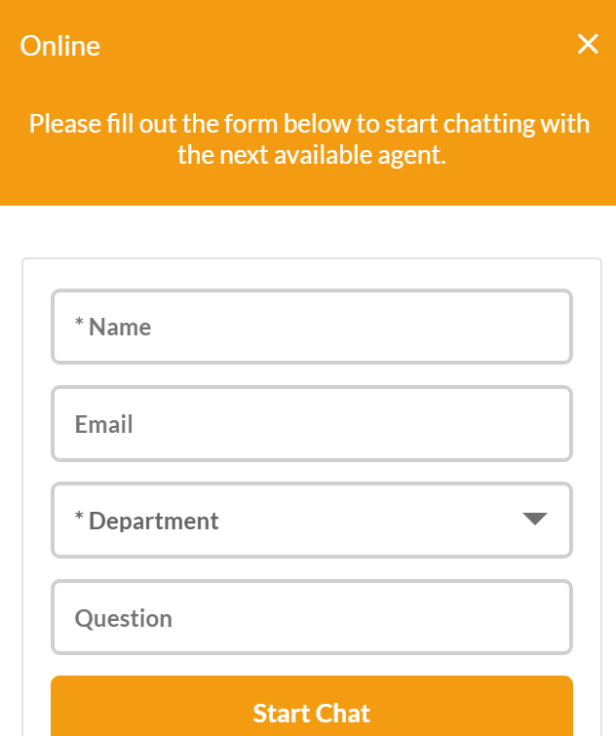This screenshot has width=616, height=736.
Task: Click the empty area right of Email
Action: tap(352, 424)
